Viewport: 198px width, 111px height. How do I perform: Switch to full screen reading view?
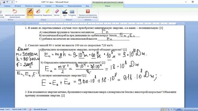pyautogui.click(x=166, y=109)
